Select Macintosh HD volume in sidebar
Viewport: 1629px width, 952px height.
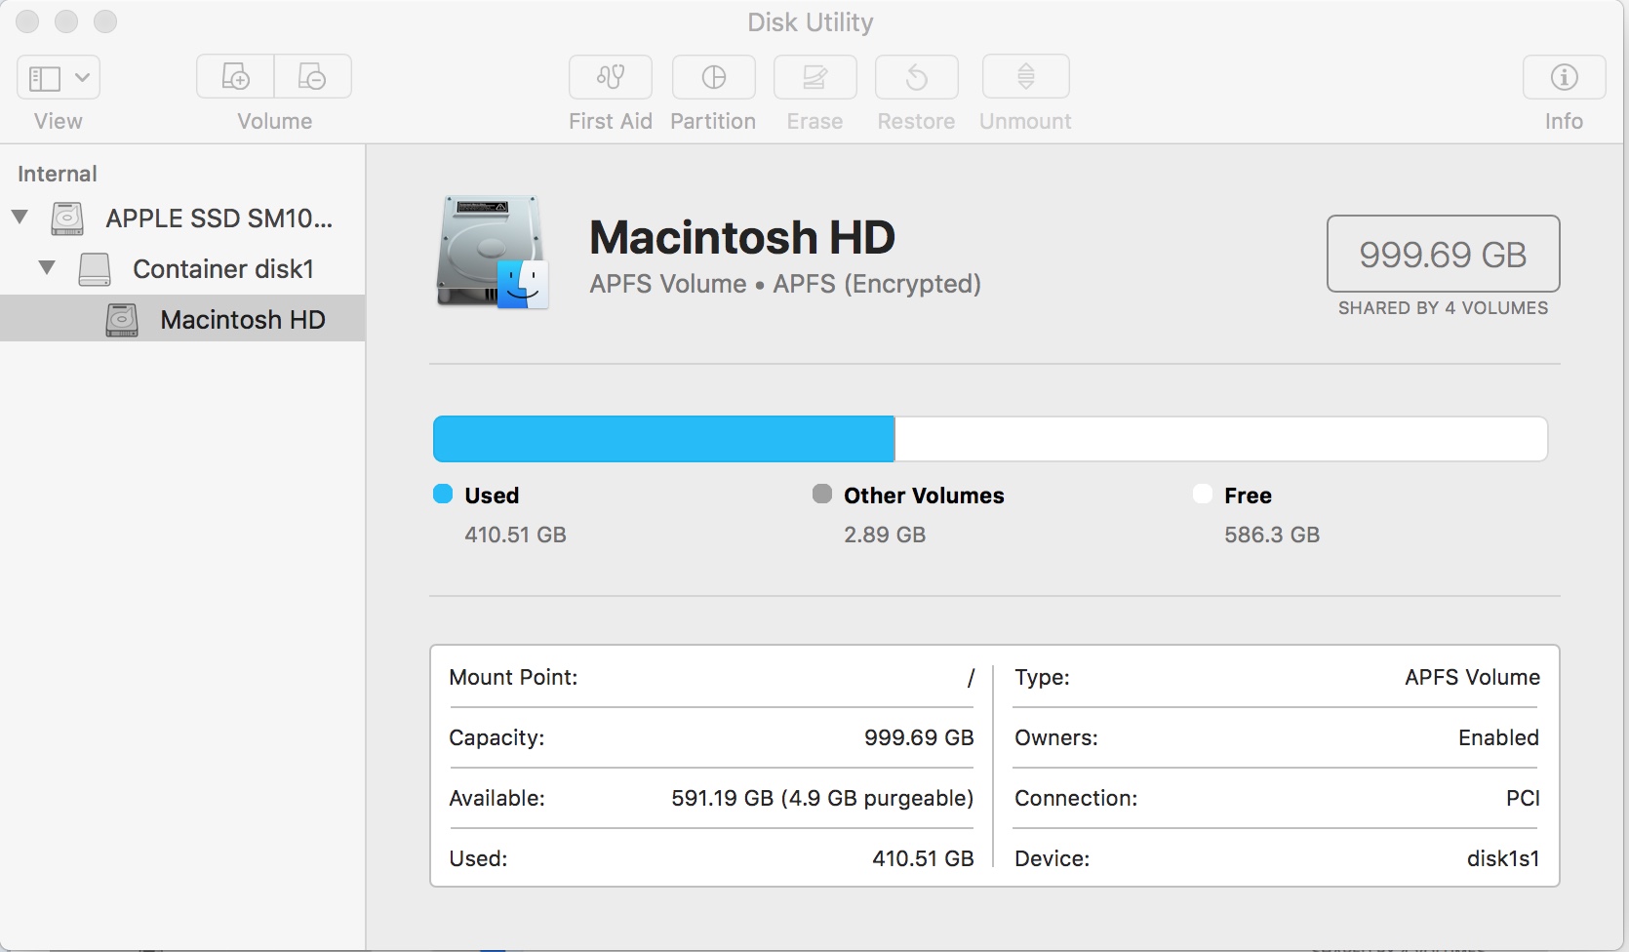[183, 319]
